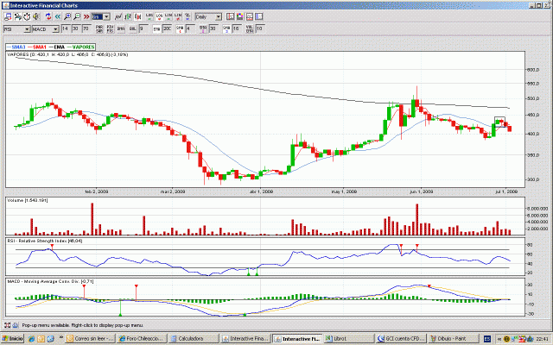Click the print chart icon in the toolbar
The height and width of the screenshot is (345, 553).
(x=8, y=16)
